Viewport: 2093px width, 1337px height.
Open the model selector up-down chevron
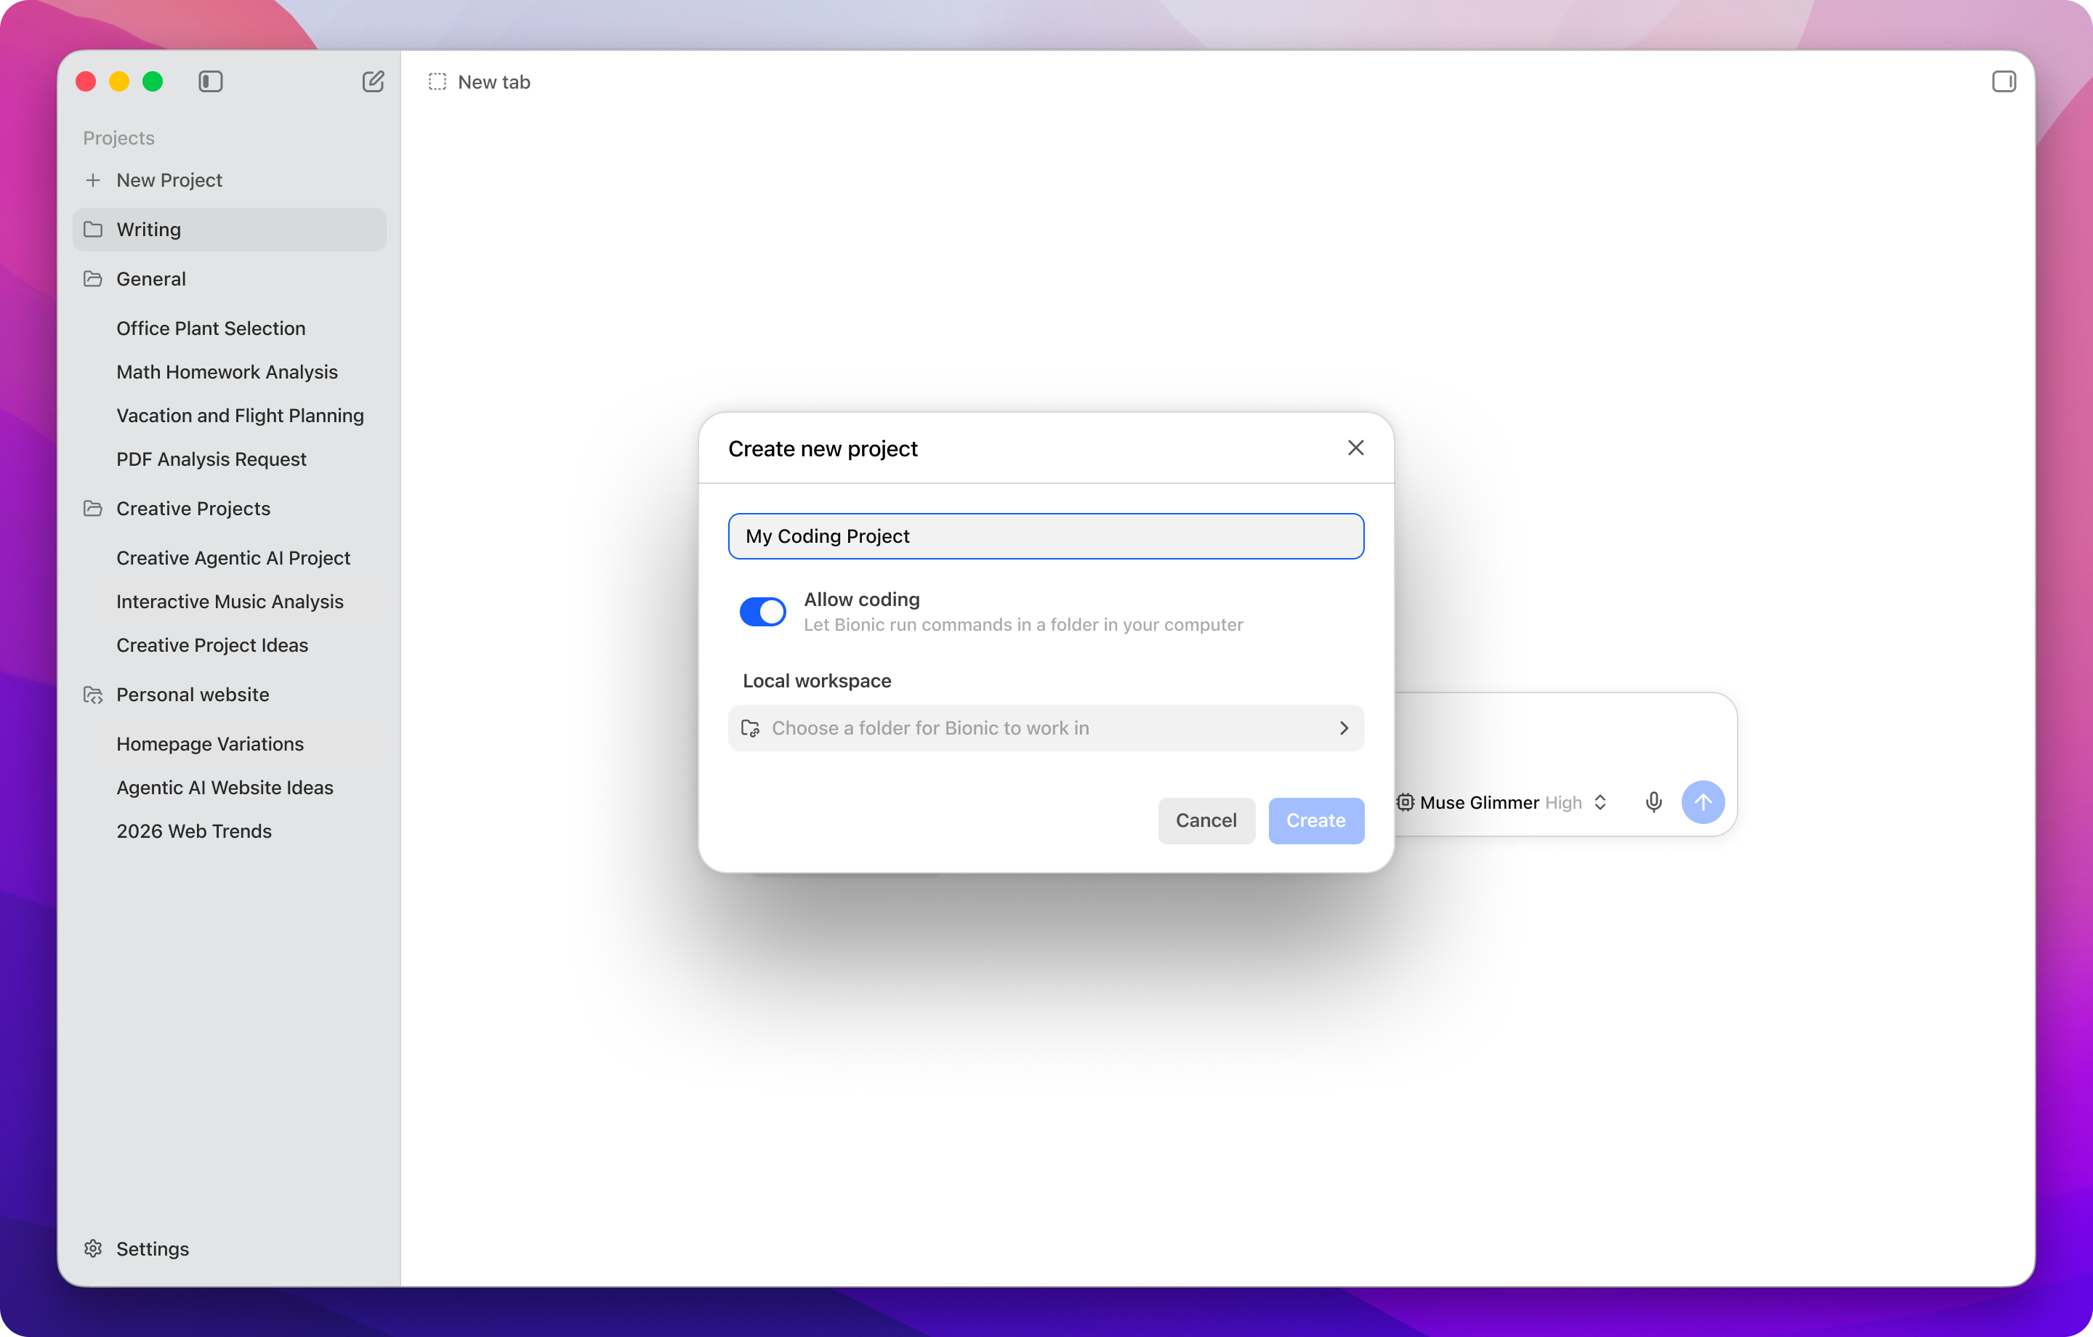coord(1600,802)
